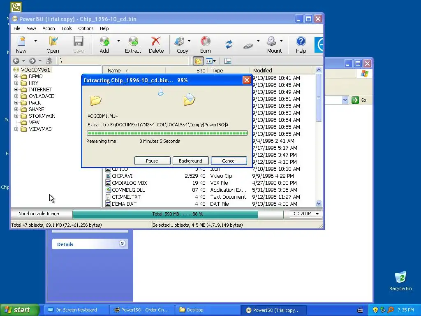This screenshot has width=421, height=316.
Task: Click the Up folder navigation icon
Action: 49,61
